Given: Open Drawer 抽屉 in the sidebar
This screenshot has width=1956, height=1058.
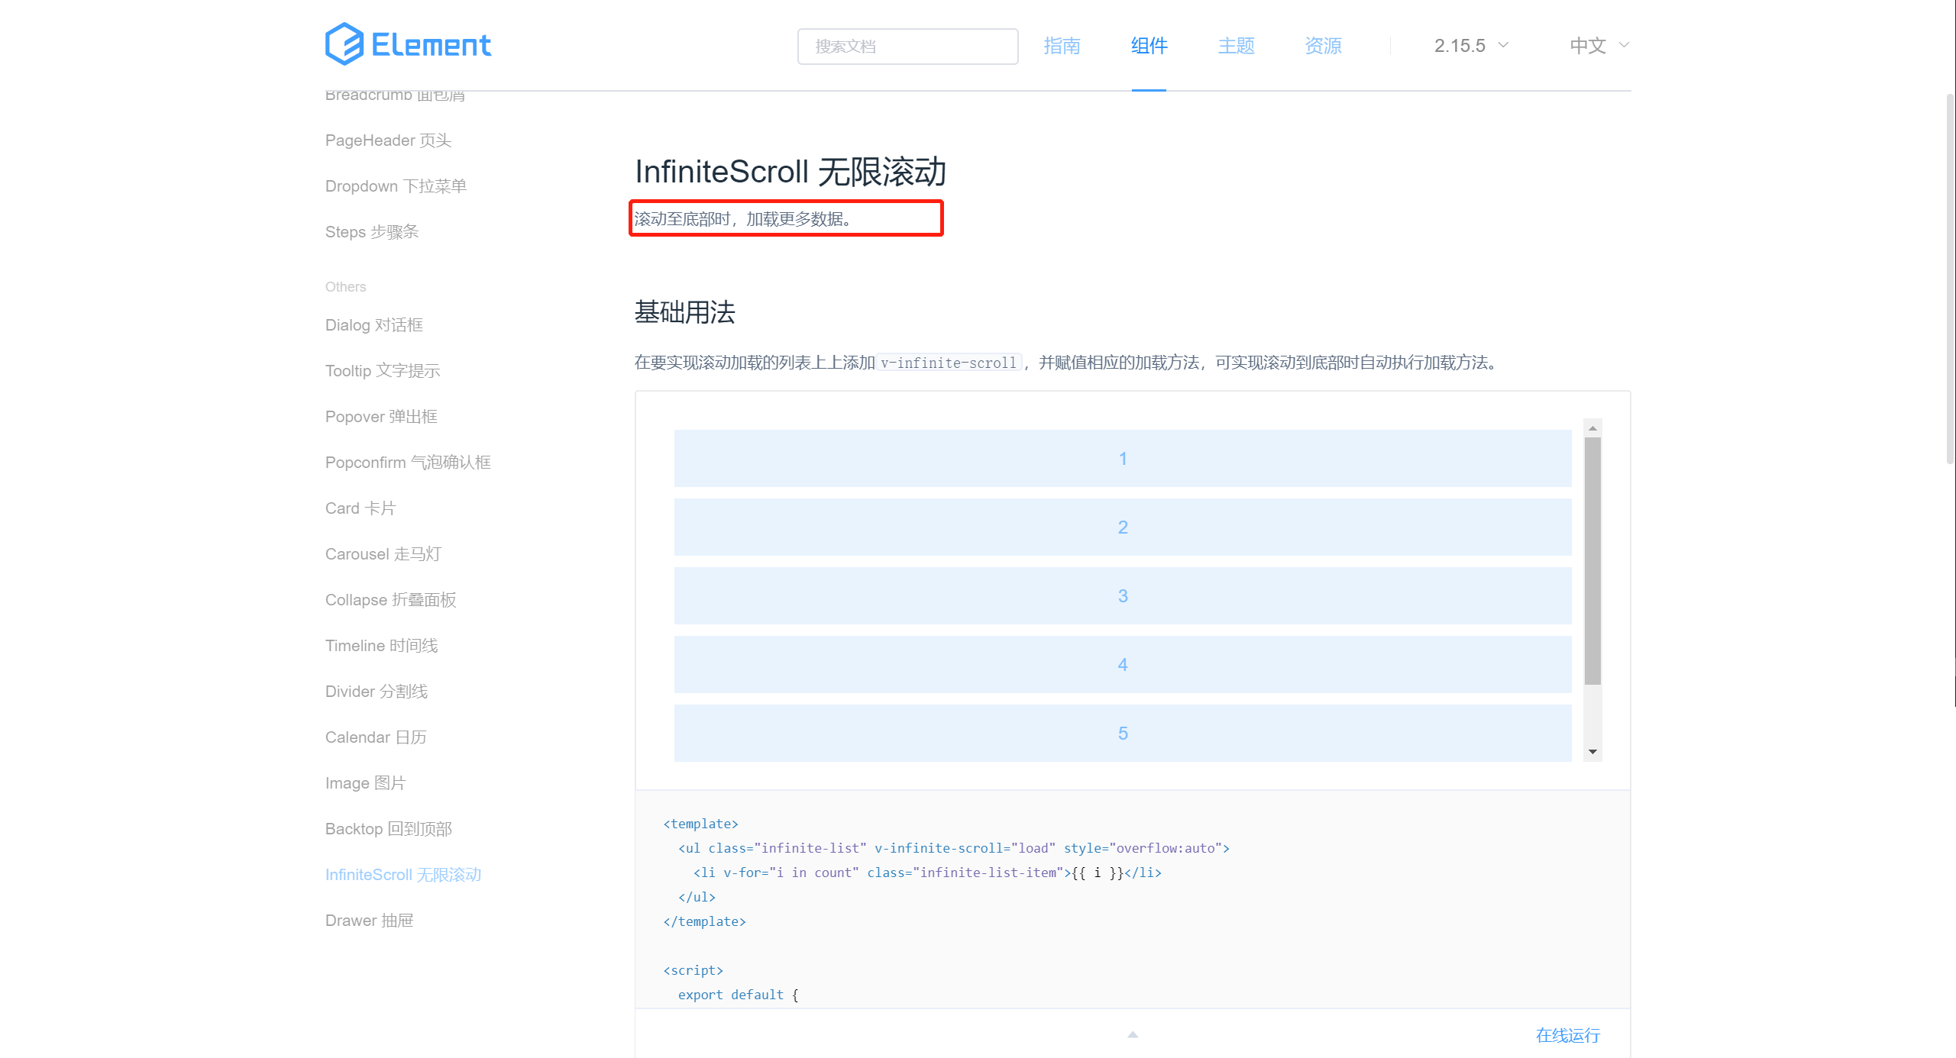Looking at the screenshot, I should tap(369, 921).
